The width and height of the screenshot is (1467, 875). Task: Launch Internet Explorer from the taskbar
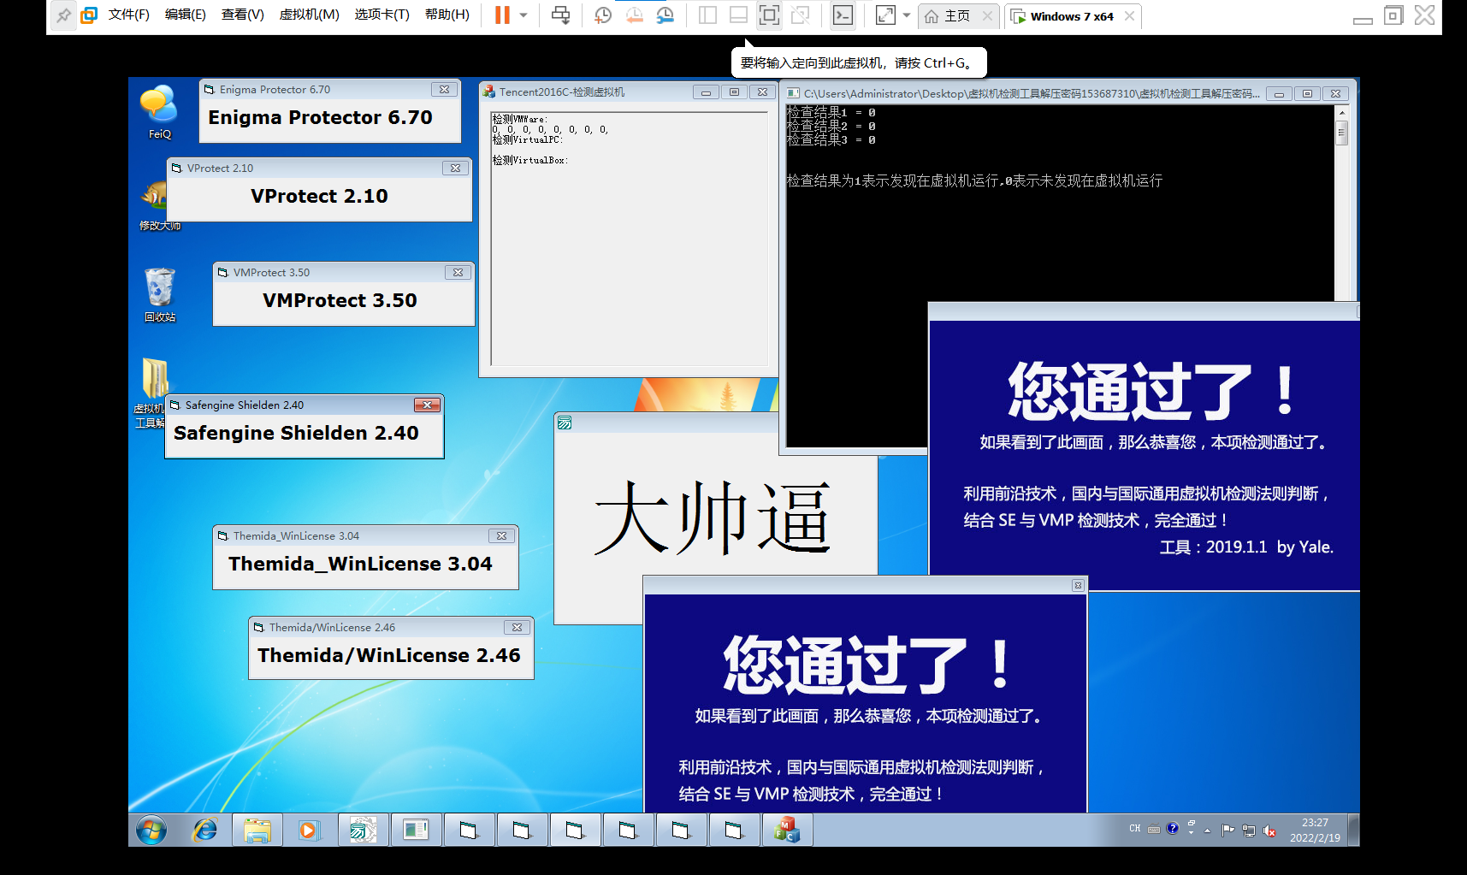coord(204,830)
